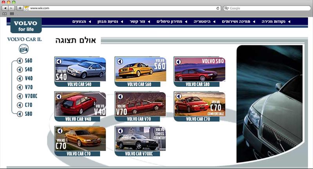Screen dimensions: 313x169
Task: Click the Wix favicon in address bar
Action: click(27, 8)
